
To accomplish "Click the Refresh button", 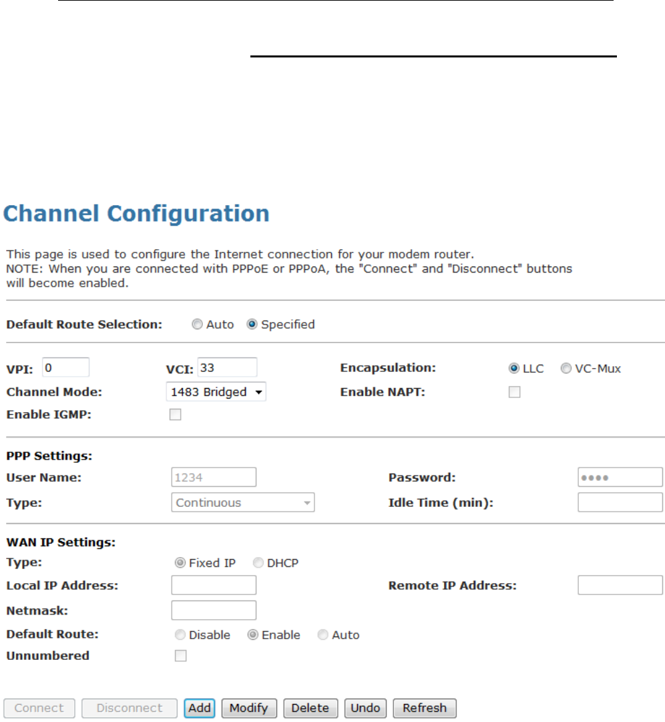I will pos(425,708).
